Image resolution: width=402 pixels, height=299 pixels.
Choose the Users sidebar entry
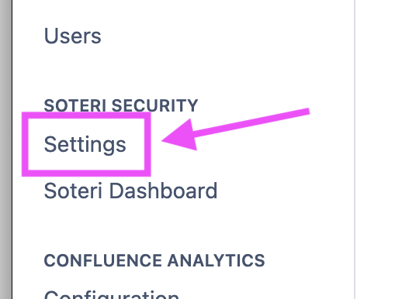coord(72,36)
